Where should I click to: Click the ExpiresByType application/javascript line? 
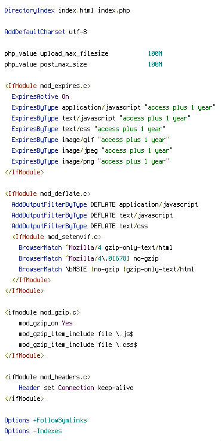(113, 107)
